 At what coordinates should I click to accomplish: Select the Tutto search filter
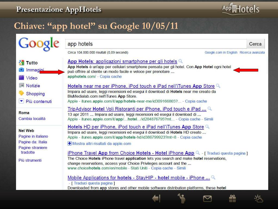[32, 63]
